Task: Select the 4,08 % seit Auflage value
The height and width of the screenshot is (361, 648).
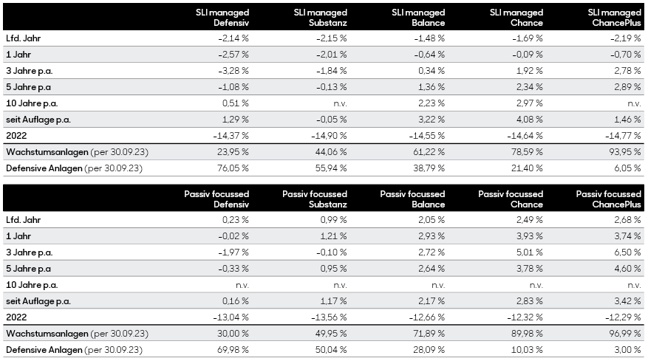Action: (x=529, y=120)
